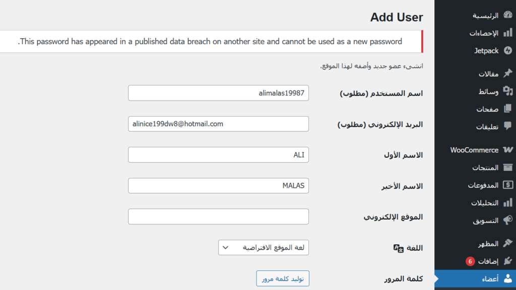Click the Stats (الإحصاءات) bar chart icon

(x=507, y=33)
